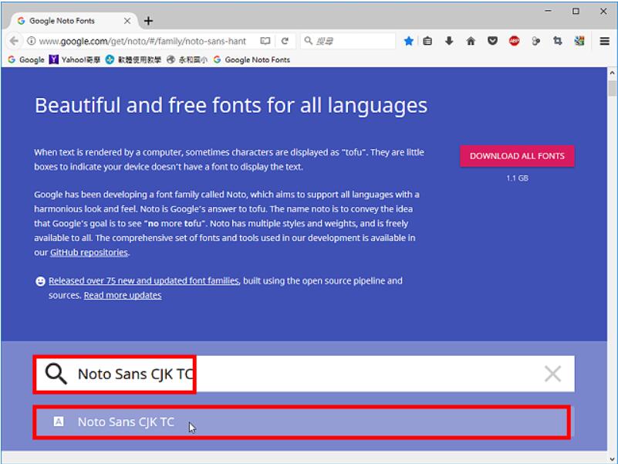
Task: Click DOWNLOAD ALL FONTS button
Action: pos(517,156)
